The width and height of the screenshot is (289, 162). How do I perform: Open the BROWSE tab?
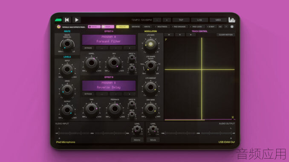tap(136, 27)
